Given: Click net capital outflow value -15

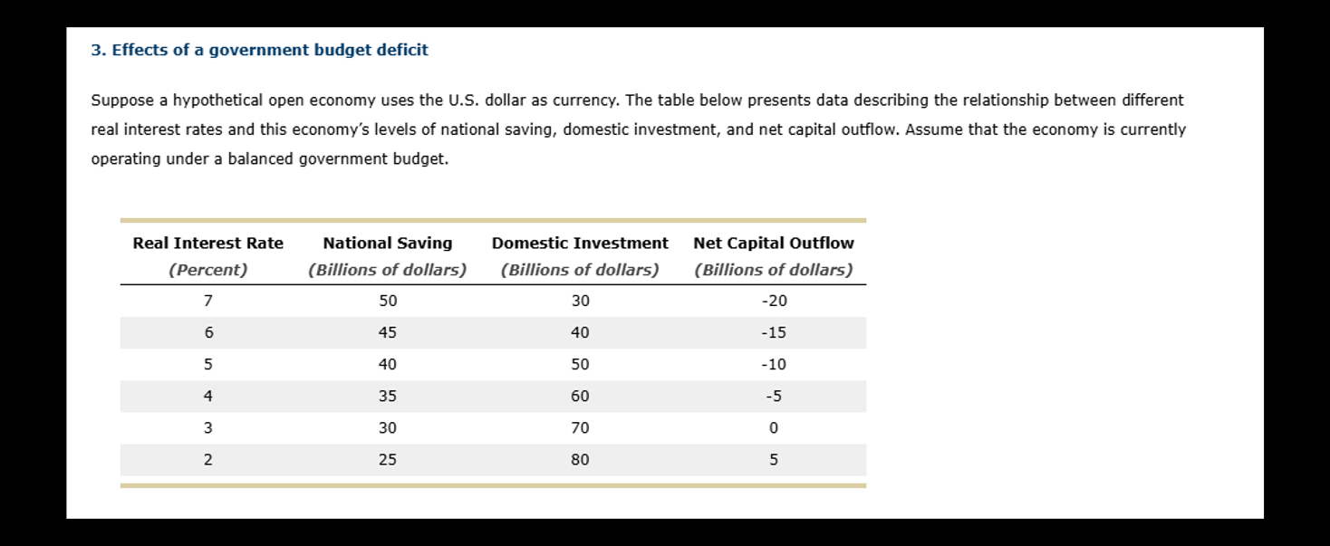Looking at the screenshot, I should tap(774, 332).
